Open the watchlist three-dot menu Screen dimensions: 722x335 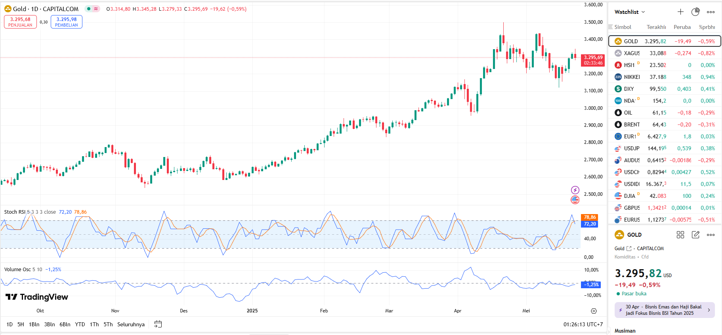[x=711, y=12]
